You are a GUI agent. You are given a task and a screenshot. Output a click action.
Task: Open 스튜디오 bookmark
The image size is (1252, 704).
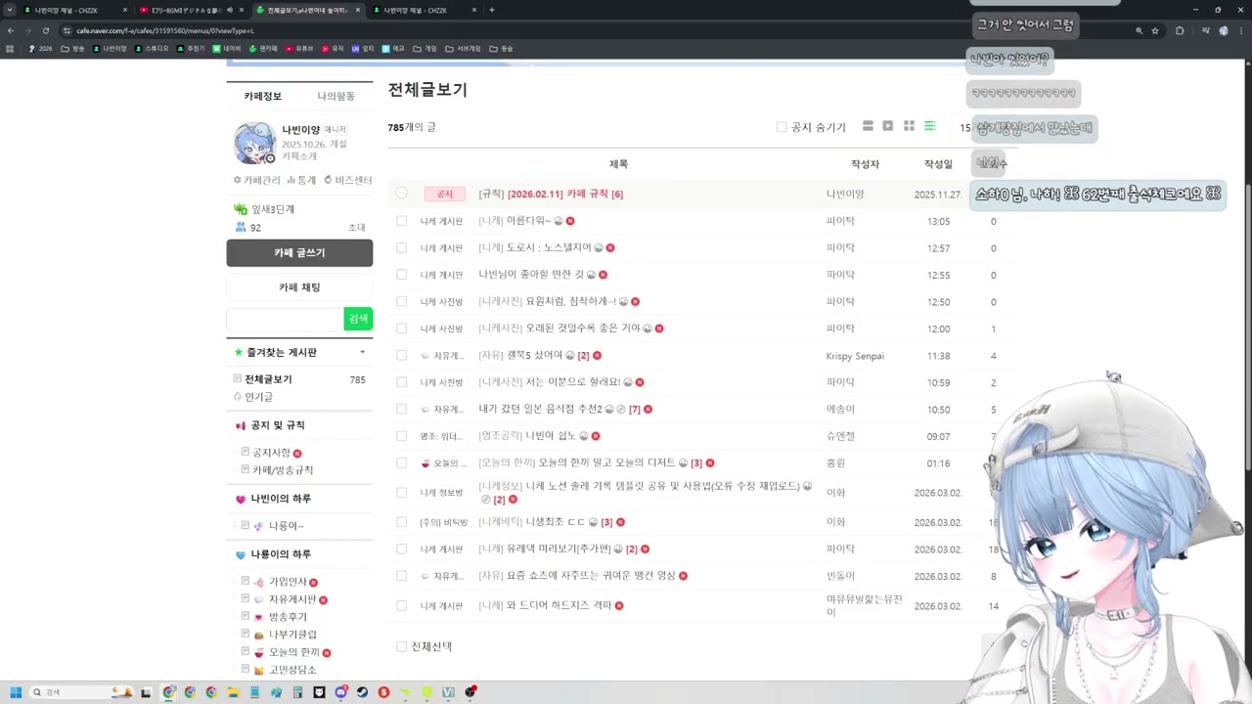(152, 48)
